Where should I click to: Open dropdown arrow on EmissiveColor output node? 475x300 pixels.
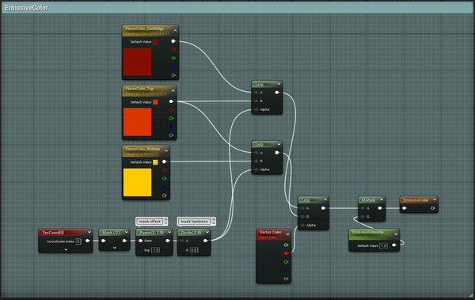click(435, 199)
